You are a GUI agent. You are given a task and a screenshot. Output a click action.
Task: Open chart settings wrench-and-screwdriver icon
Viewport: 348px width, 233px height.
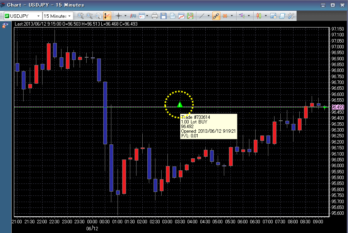point(291,16)
